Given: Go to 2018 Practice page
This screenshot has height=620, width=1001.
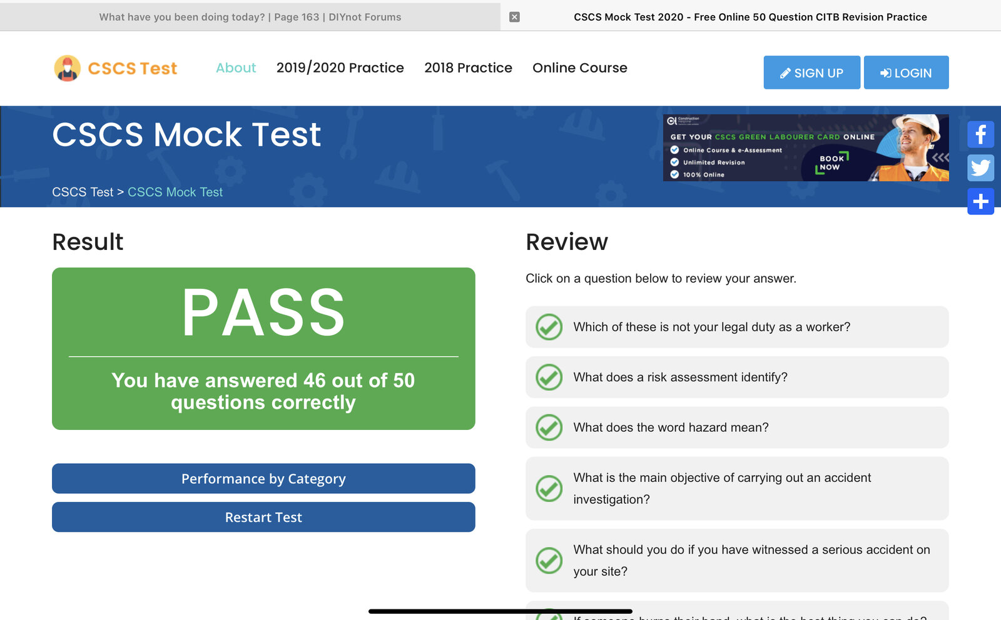Looking at the screenshot, I should click(468, 68).
